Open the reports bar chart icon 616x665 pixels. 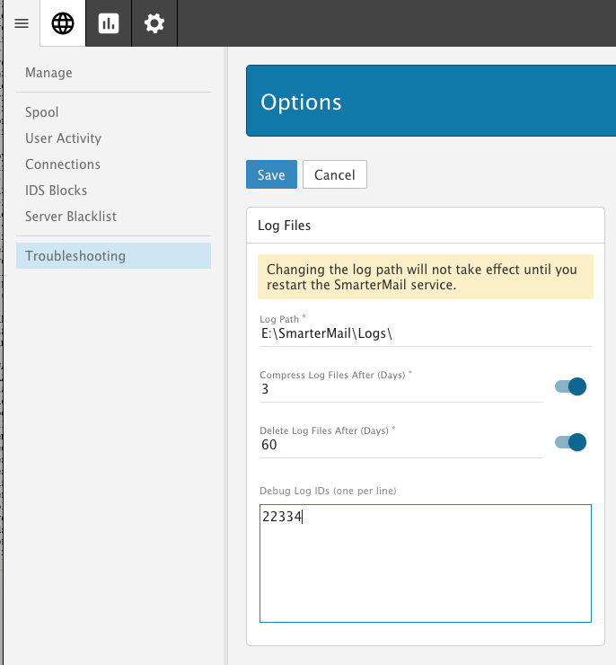coord(109,23)
